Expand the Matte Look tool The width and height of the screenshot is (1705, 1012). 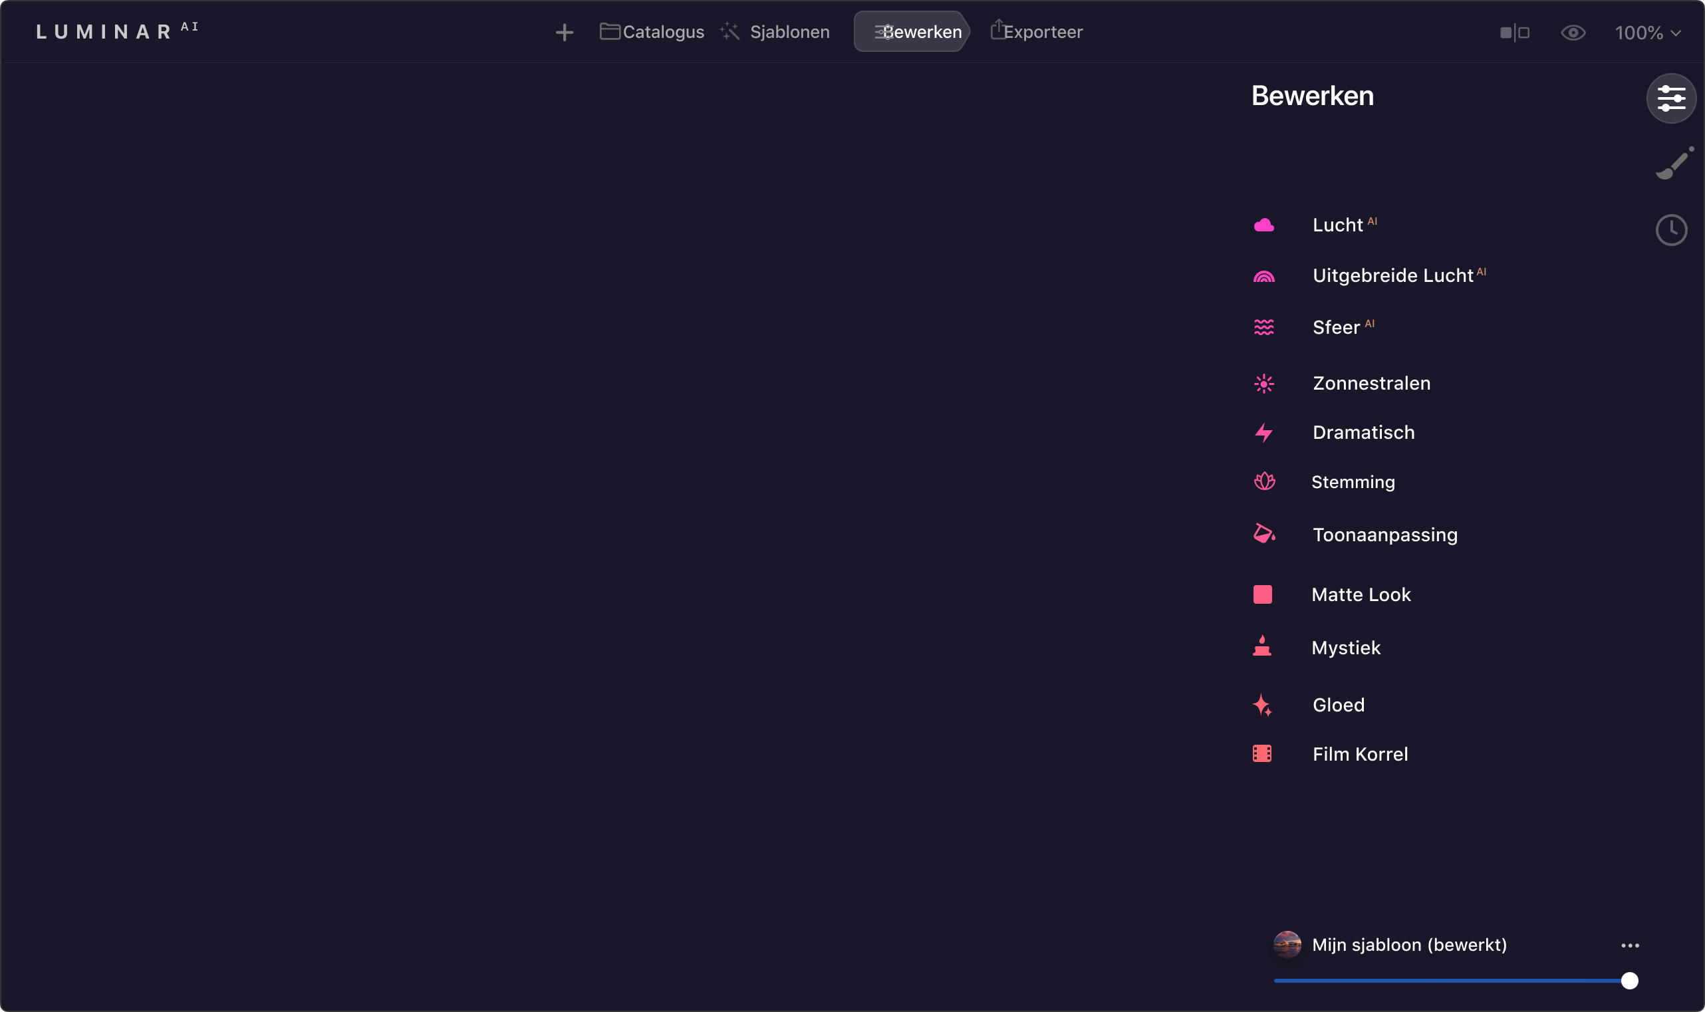coord(1361,594)
